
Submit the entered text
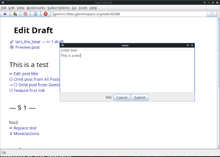point(140,97)
